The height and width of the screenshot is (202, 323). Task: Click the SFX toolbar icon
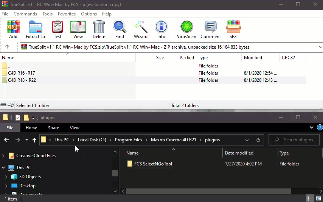click(x=233, y=27)
